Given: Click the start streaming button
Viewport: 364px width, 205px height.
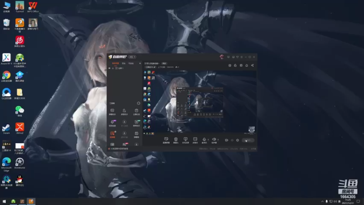Looking at the screenshot, I should (x=248, y=140).
